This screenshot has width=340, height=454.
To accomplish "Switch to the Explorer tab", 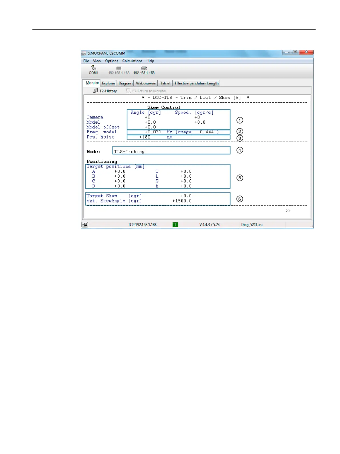I will (x=108, y=83).
